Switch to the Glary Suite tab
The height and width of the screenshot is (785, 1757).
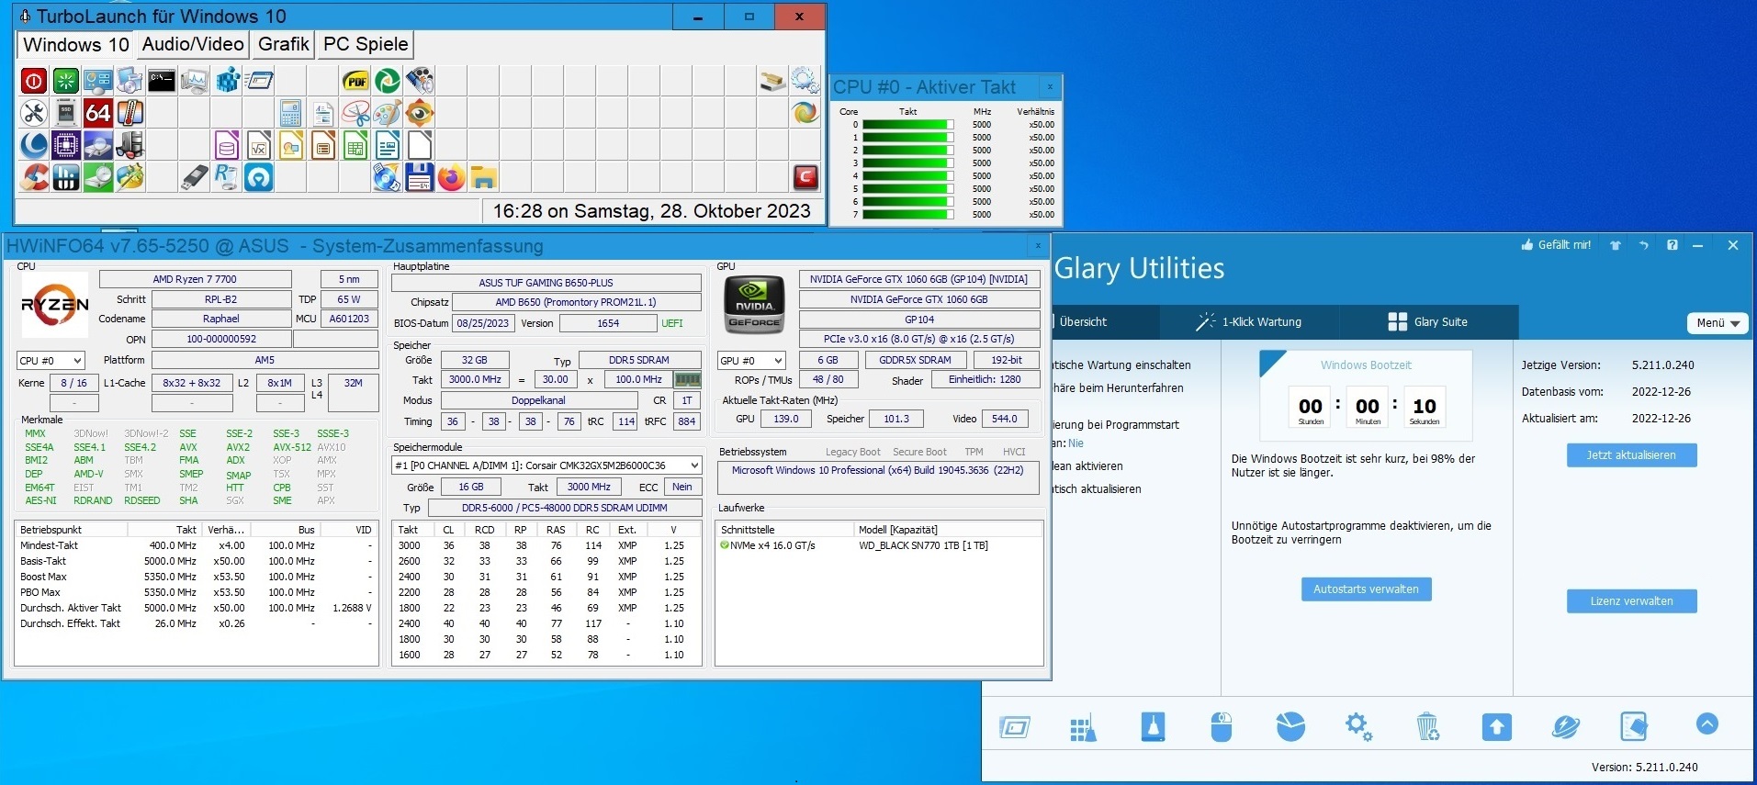[1428, 322]
